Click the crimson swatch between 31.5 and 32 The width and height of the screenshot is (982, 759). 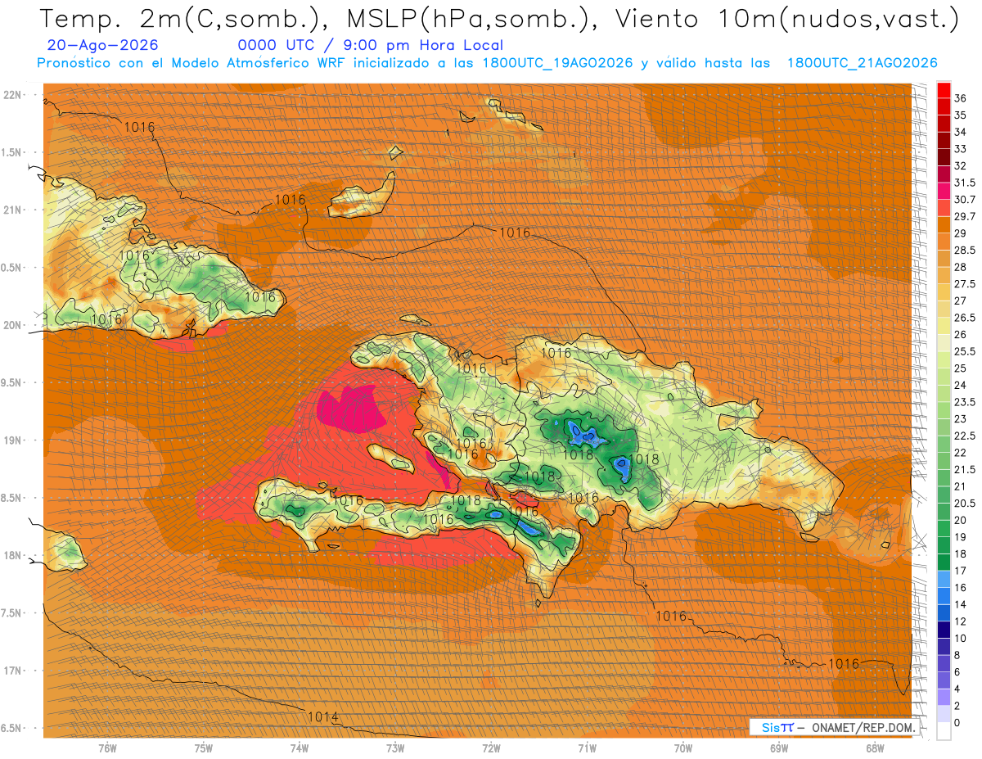[944, 174]
